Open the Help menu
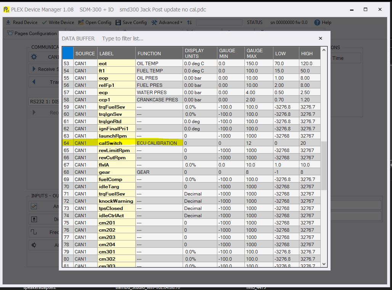Viewport: 392px width, 290px height. (x=323, y=22)
